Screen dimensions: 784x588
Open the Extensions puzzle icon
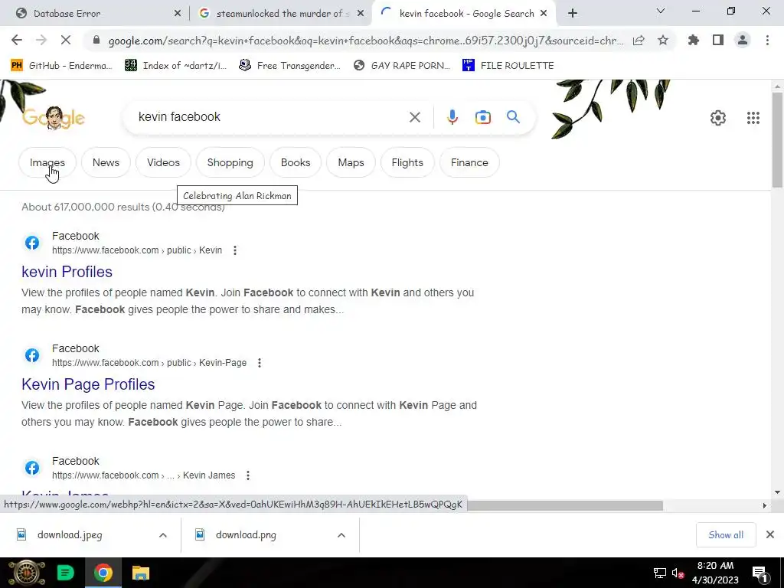[x=694, y=40]
